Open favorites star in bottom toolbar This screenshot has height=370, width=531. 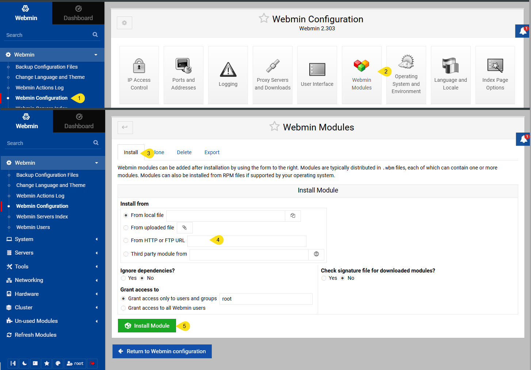point(47,363)
